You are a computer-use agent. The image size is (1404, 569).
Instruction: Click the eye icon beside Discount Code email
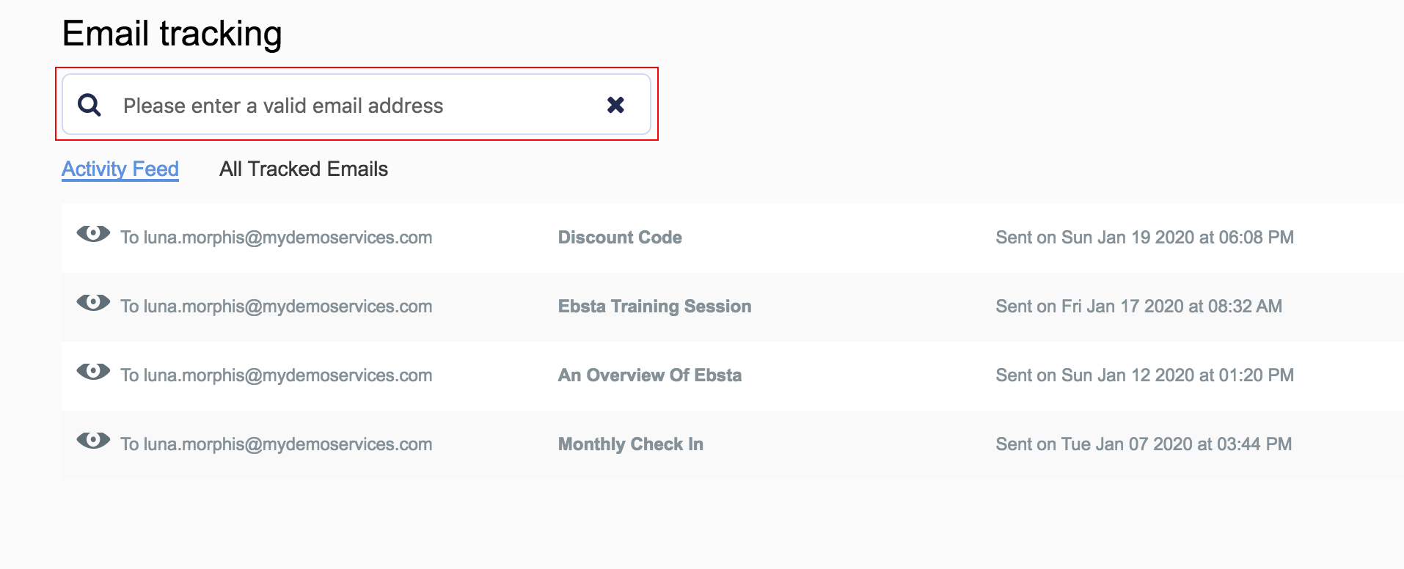[x=93, y=234]
